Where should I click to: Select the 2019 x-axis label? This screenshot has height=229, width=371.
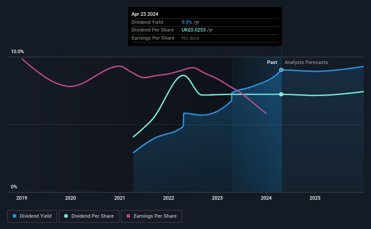(22, 198)
